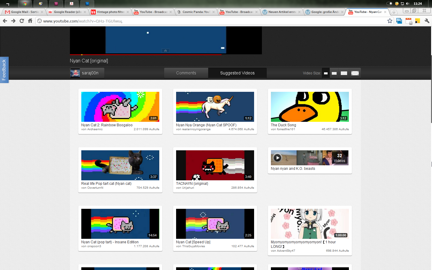Image resolution: width=432 pixels, height=270 pixels.
Task: Bookmark this page with the star icon
Action: point(390,21)
